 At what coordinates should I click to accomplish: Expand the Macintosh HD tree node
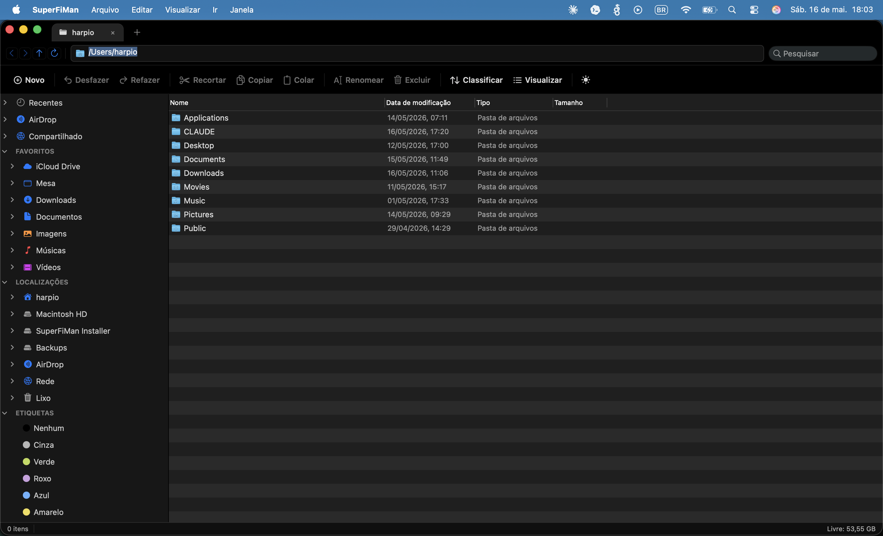12,314
